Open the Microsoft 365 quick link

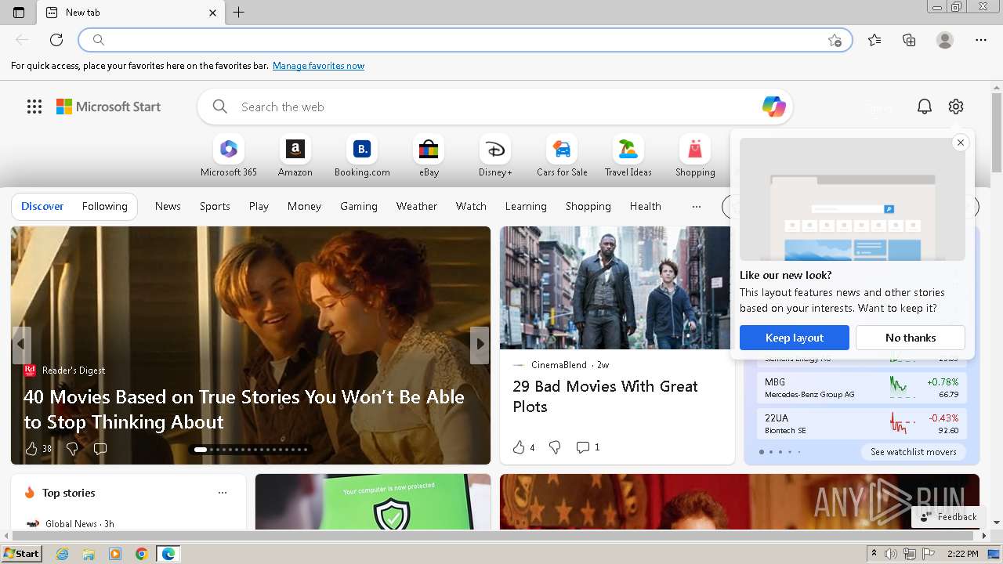click(x=229, y=156)
